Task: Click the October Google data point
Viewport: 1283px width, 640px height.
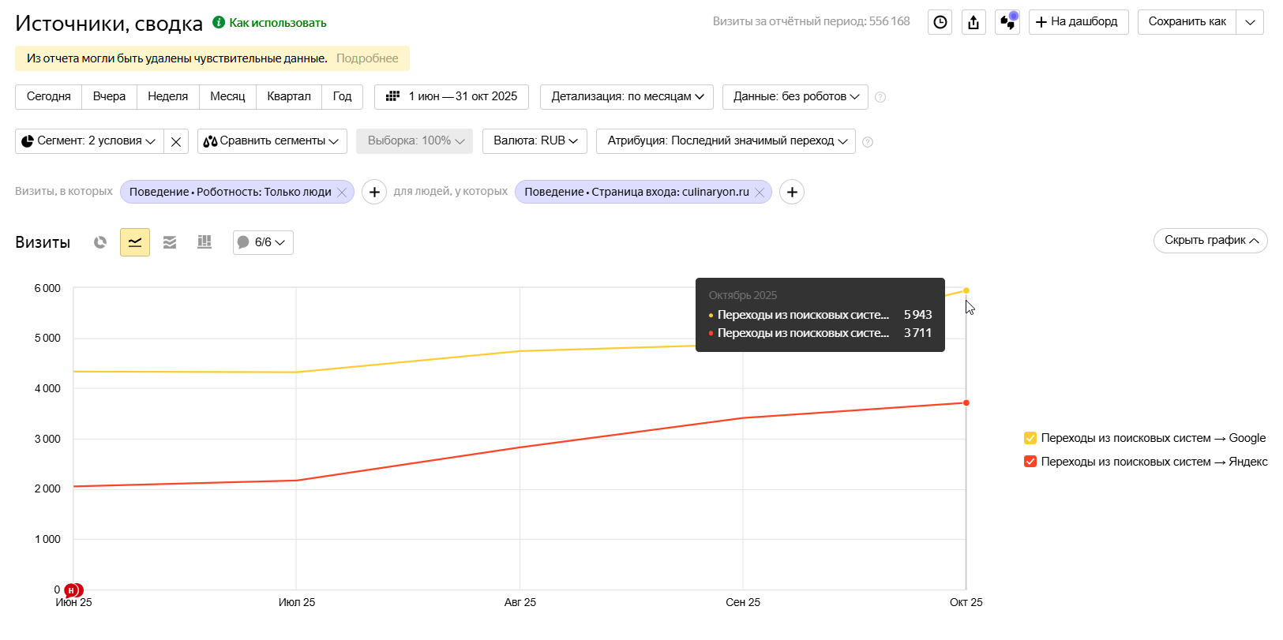Action: click(x=966, y=290)
